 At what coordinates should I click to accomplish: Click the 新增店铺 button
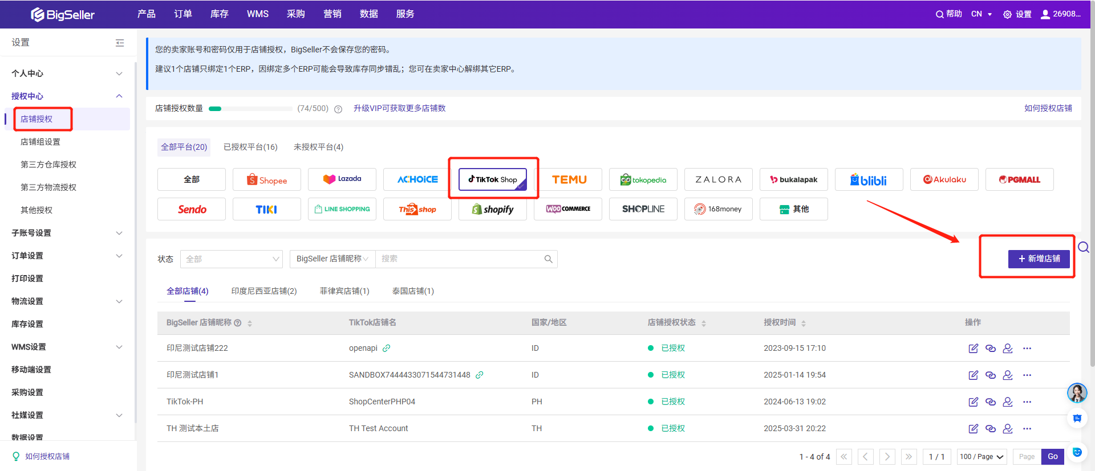point(1039,259)
